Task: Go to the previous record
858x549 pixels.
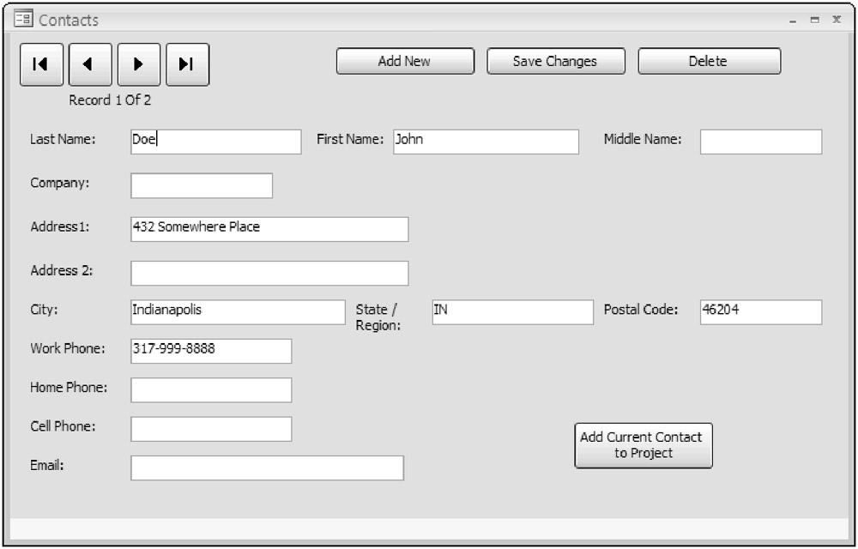Action: pos(90,64)
